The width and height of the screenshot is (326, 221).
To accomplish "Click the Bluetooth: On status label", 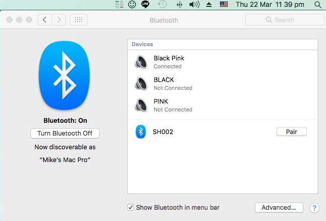I will coord(65,121).
